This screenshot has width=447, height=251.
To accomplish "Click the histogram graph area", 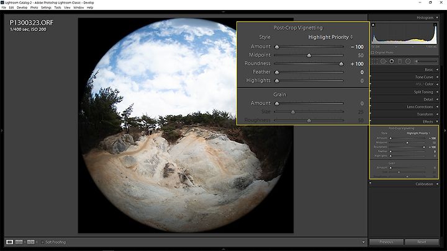I will point(404,35).
